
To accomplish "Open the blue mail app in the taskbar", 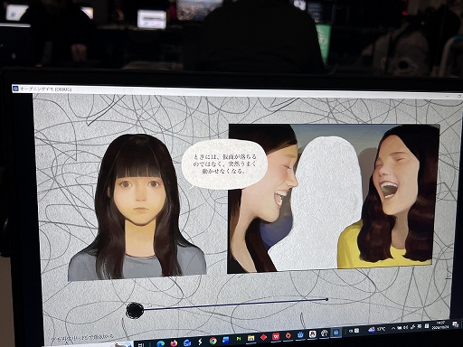I will coord(187,342).
